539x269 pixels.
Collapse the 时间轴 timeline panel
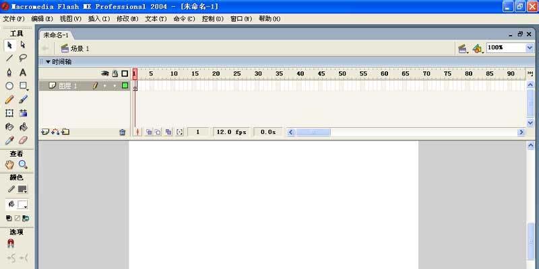pos(48,62)
